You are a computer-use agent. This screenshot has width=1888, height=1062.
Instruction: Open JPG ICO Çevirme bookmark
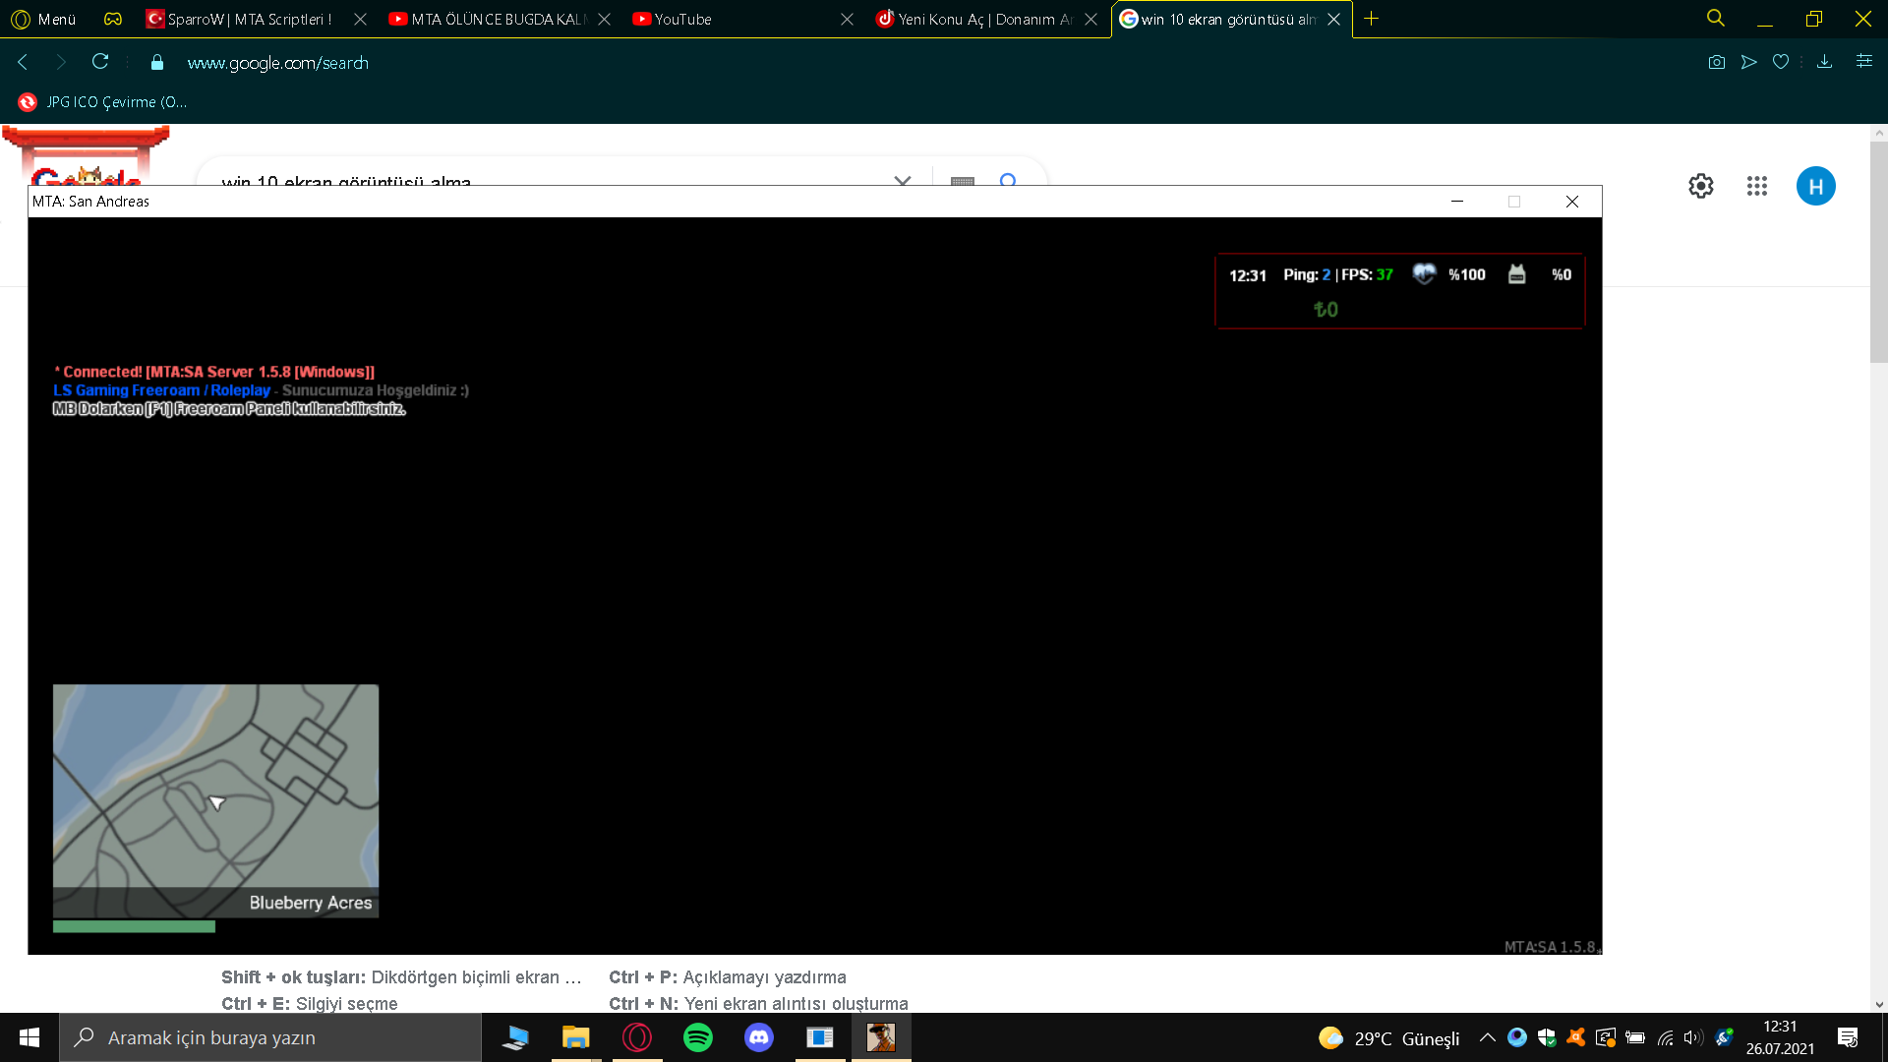[x=103, y=102]
